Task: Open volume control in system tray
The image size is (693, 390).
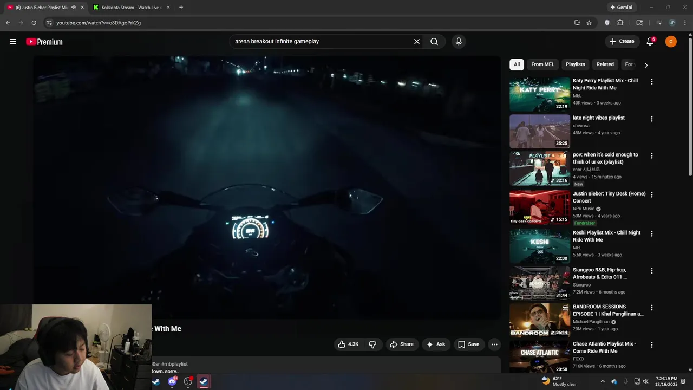Action: pos(645,381)
